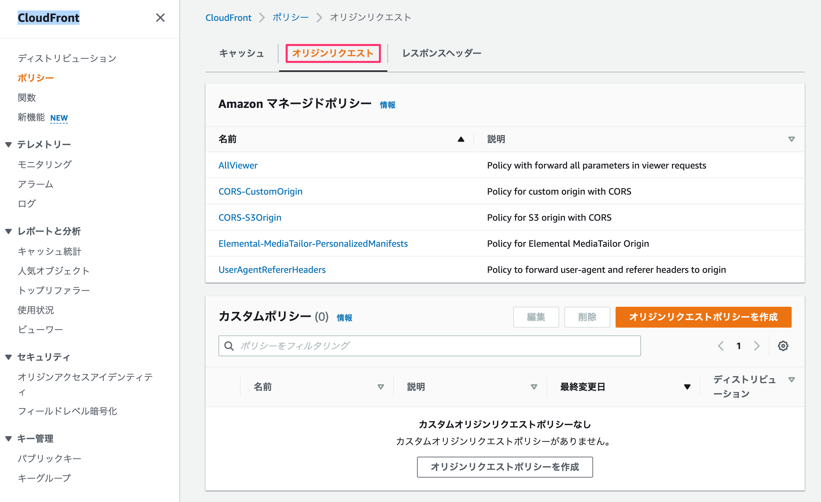Open the UserAgentRefererHeaders managed policy
821x502 pixels.
pos(272,270)
